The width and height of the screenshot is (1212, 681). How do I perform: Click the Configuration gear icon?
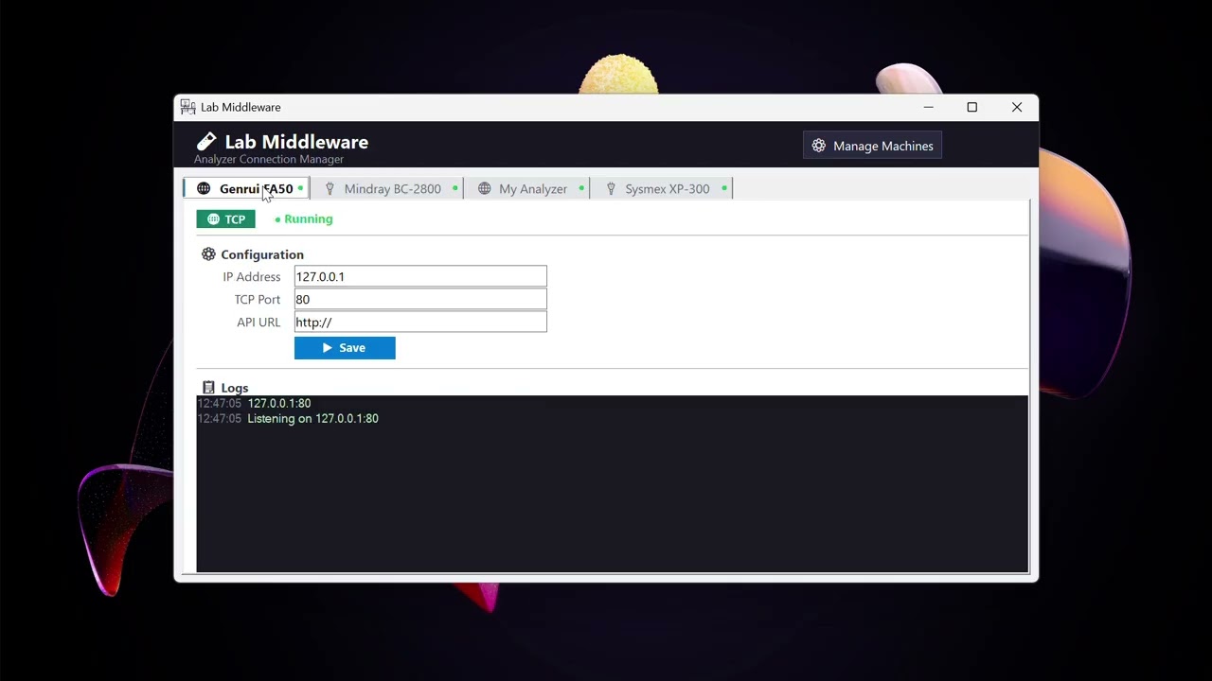[x=208, y=254]
